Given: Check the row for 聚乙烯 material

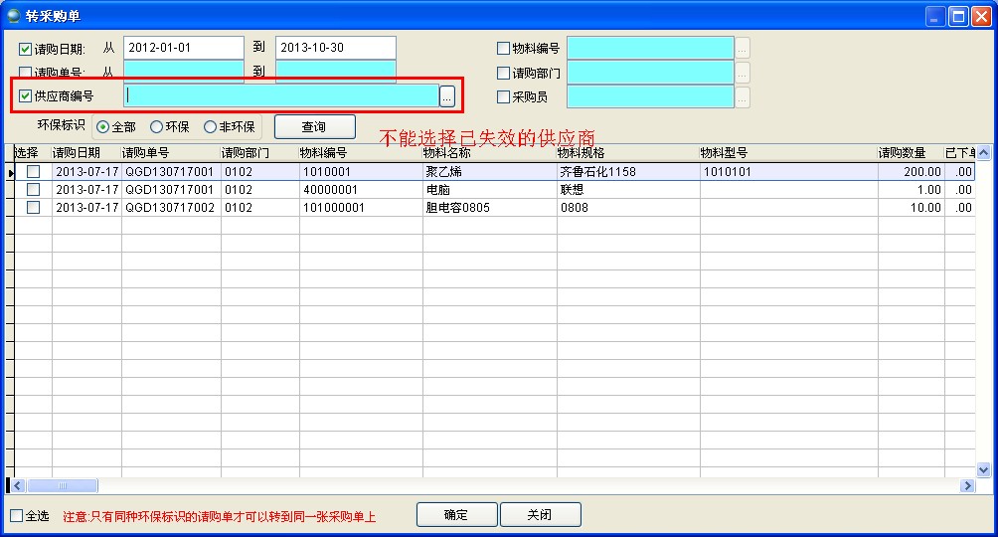Looking at the screenshot, I should point(34,172).
